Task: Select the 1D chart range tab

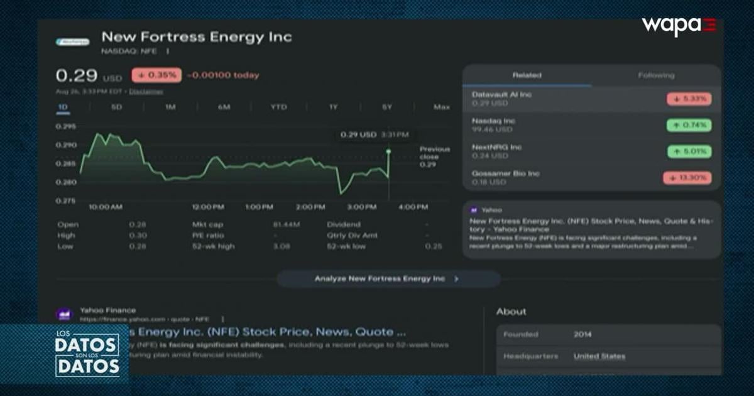Action: tap(63, 107)
